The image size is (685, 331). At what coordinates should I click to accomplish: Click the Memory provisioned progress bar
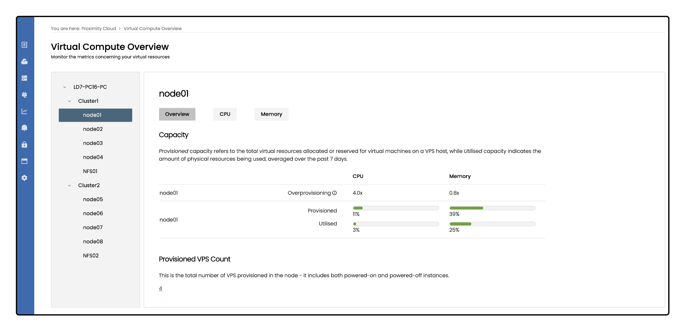(492, 208)
